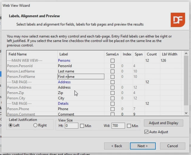Image resolution: width=191 pixels, height=155 pixels.
Task: Toggle SameLn checkbox for Person.LastName
Action: click(112, 71)
